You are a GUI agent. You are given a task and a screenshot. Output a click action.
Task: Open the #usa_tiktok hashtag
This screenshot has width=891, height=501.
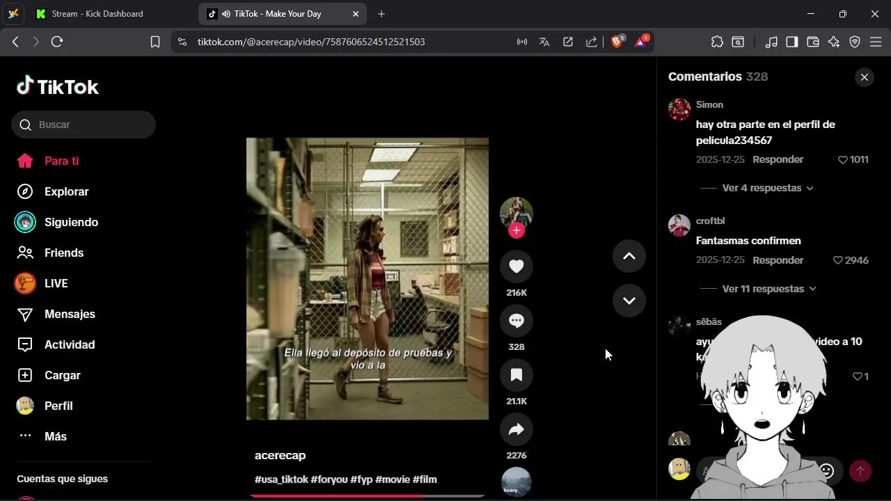[x=281, y=479]
